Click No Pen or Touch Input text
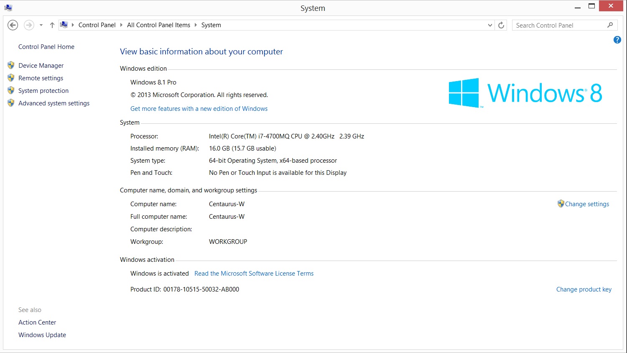 pyautogui.click(x=278, y=173)
